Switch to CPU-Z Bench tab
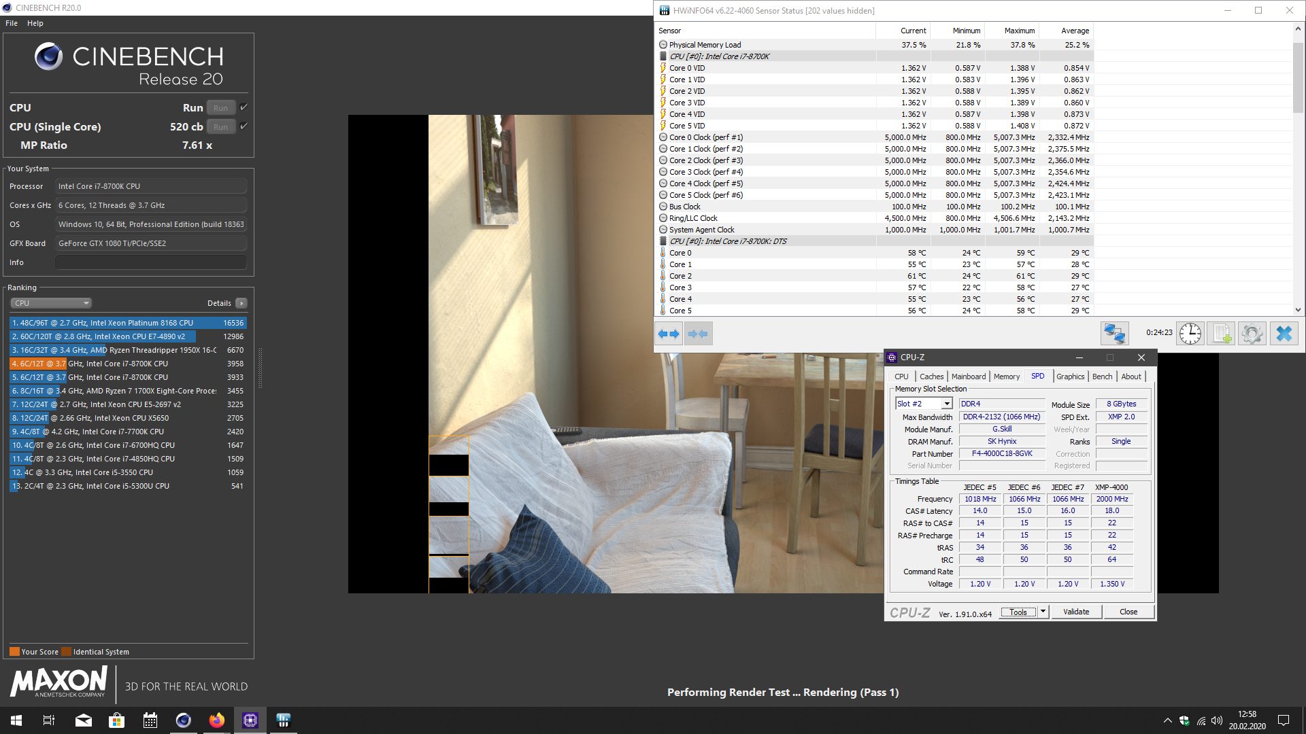 coord(1102,377)
